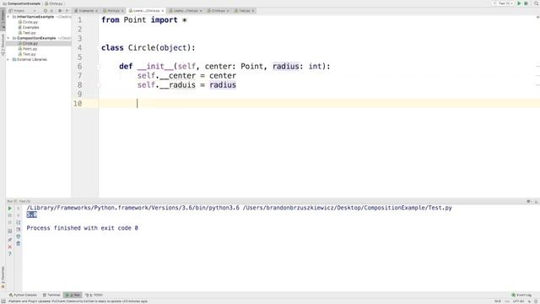Toggle soft-wrap icon in Run panel
Screen dimensions: 540x304
[19, 222]
